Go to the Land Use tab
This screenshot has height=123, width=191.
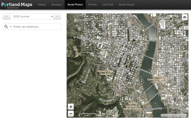pos(109,5)
